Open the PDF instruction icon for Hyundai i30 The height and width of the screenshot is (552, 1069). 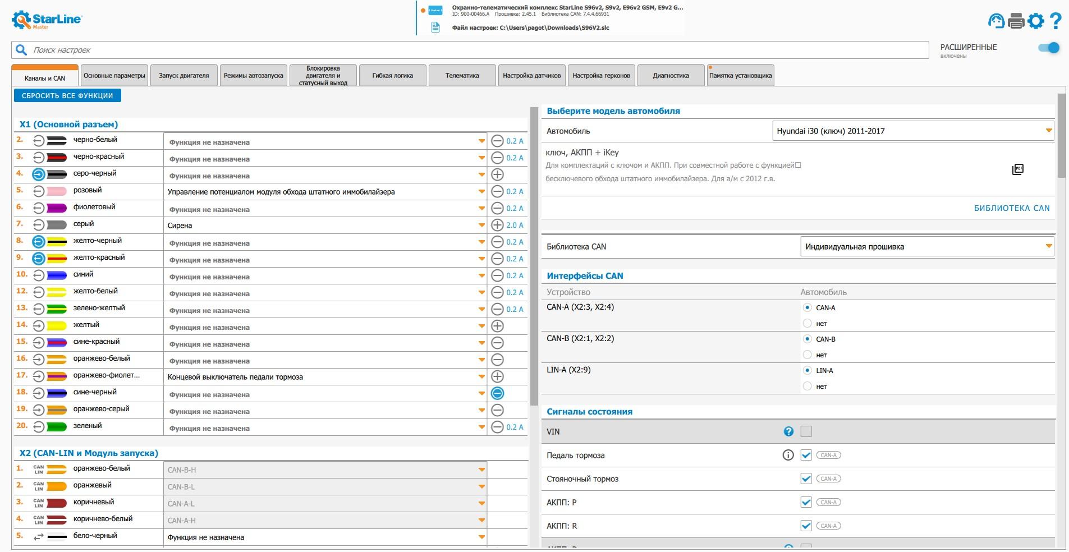[1018, 169]
